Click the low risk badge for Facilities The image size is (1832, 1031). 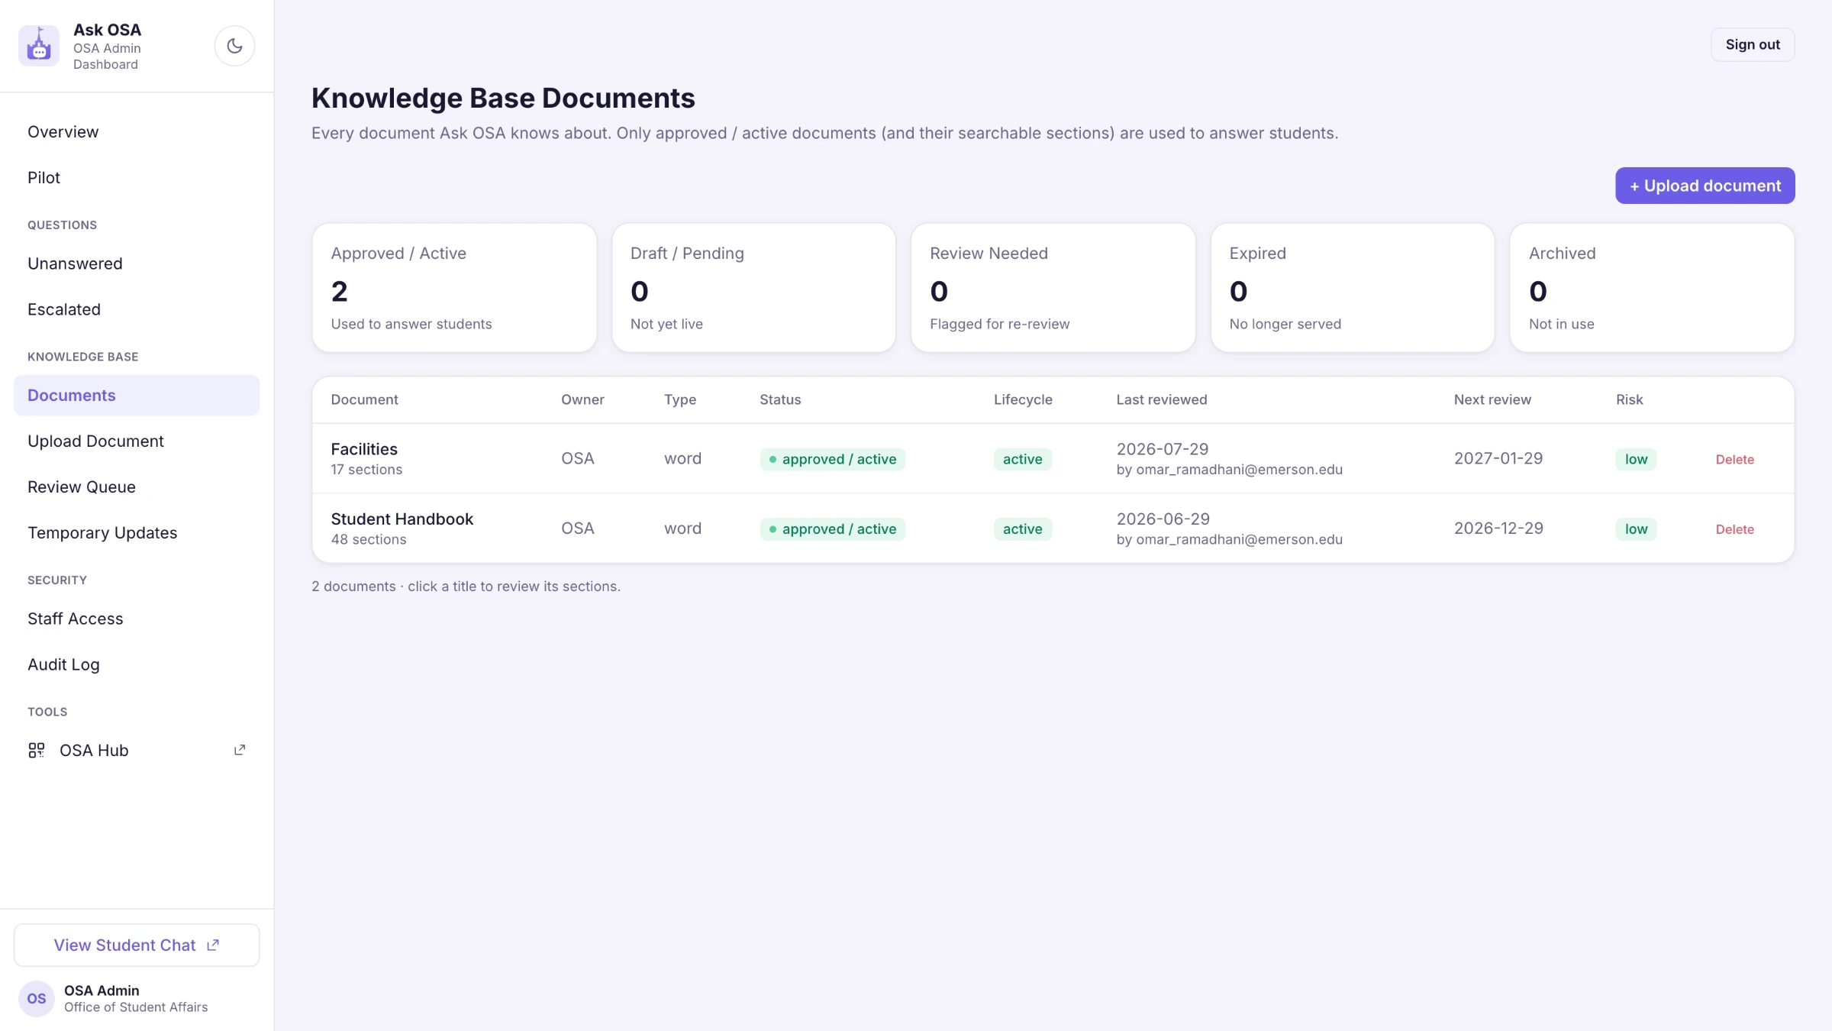(1636, 459)
